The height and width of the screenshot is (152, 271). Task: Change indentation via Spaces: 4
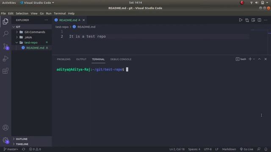194,149
